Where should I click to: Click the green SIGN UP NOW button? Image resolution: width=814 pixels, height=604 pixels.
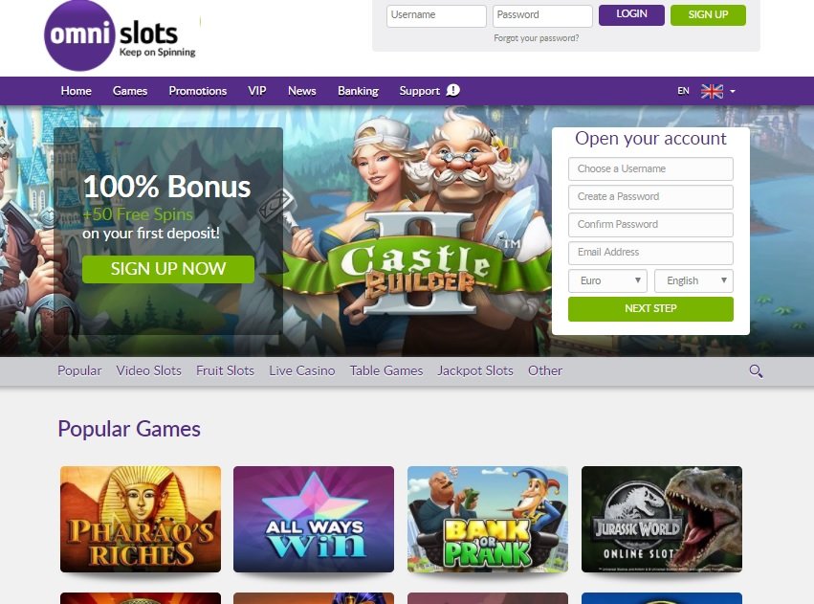(168, 269)
